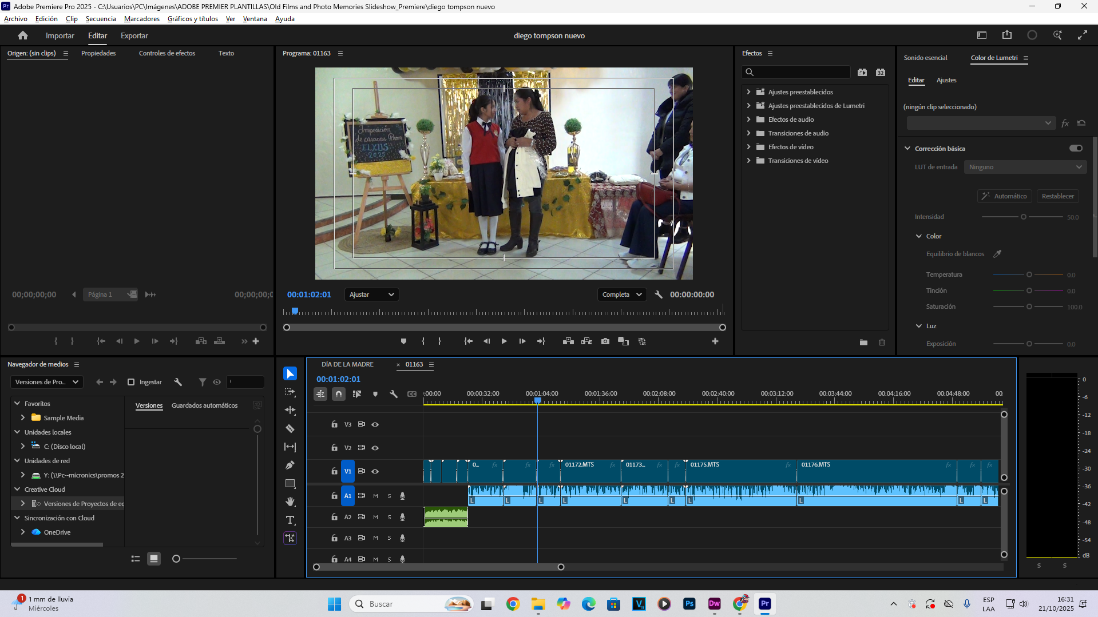Open the Secuencia menu
The height and width of the screenshot is (617, 1098).
pyautogui.click(x=101, y=19)
